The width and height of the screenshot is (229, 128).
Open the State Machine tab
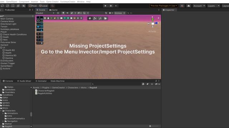coord(57,81)
